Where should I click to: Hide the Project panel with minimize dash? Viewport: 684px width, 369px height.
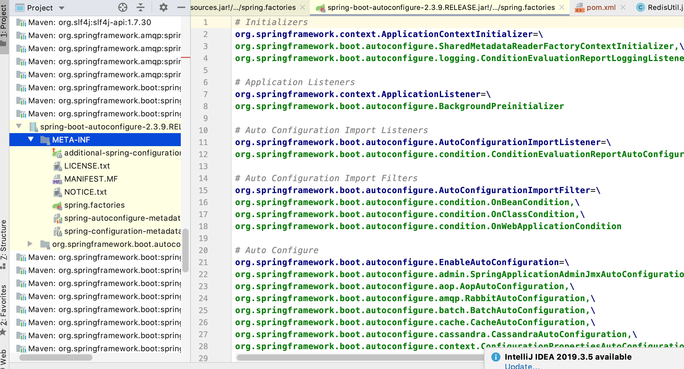tap(181, 7)
